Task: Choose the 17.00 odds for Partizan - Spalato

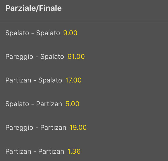Action: click(x=73, y=80)
